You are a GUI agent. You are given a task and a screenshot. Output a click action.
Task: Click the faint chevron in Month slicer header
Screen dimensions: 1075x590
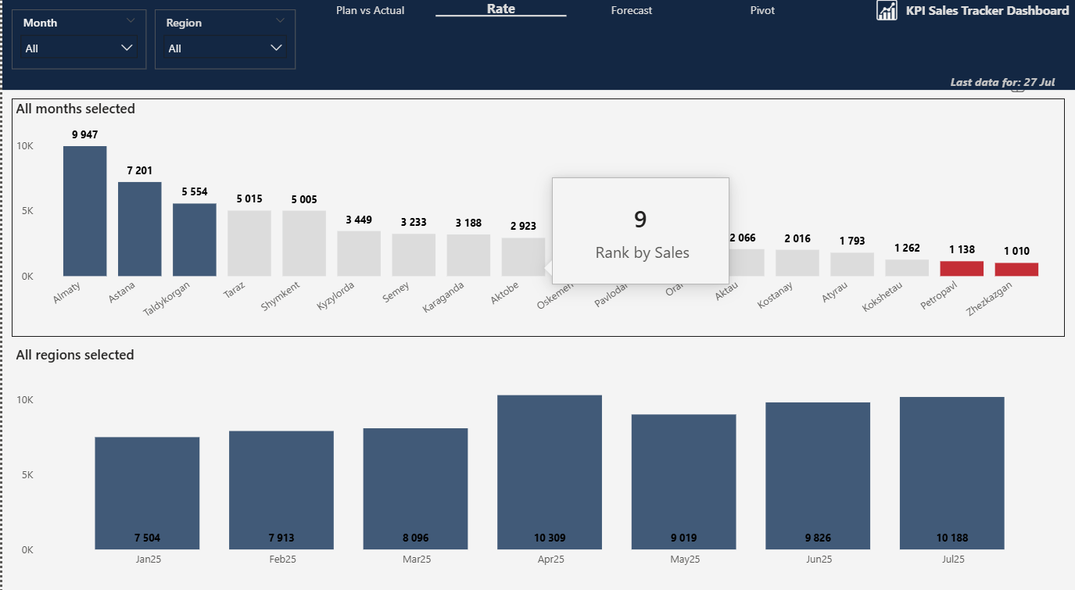[131, 21]
